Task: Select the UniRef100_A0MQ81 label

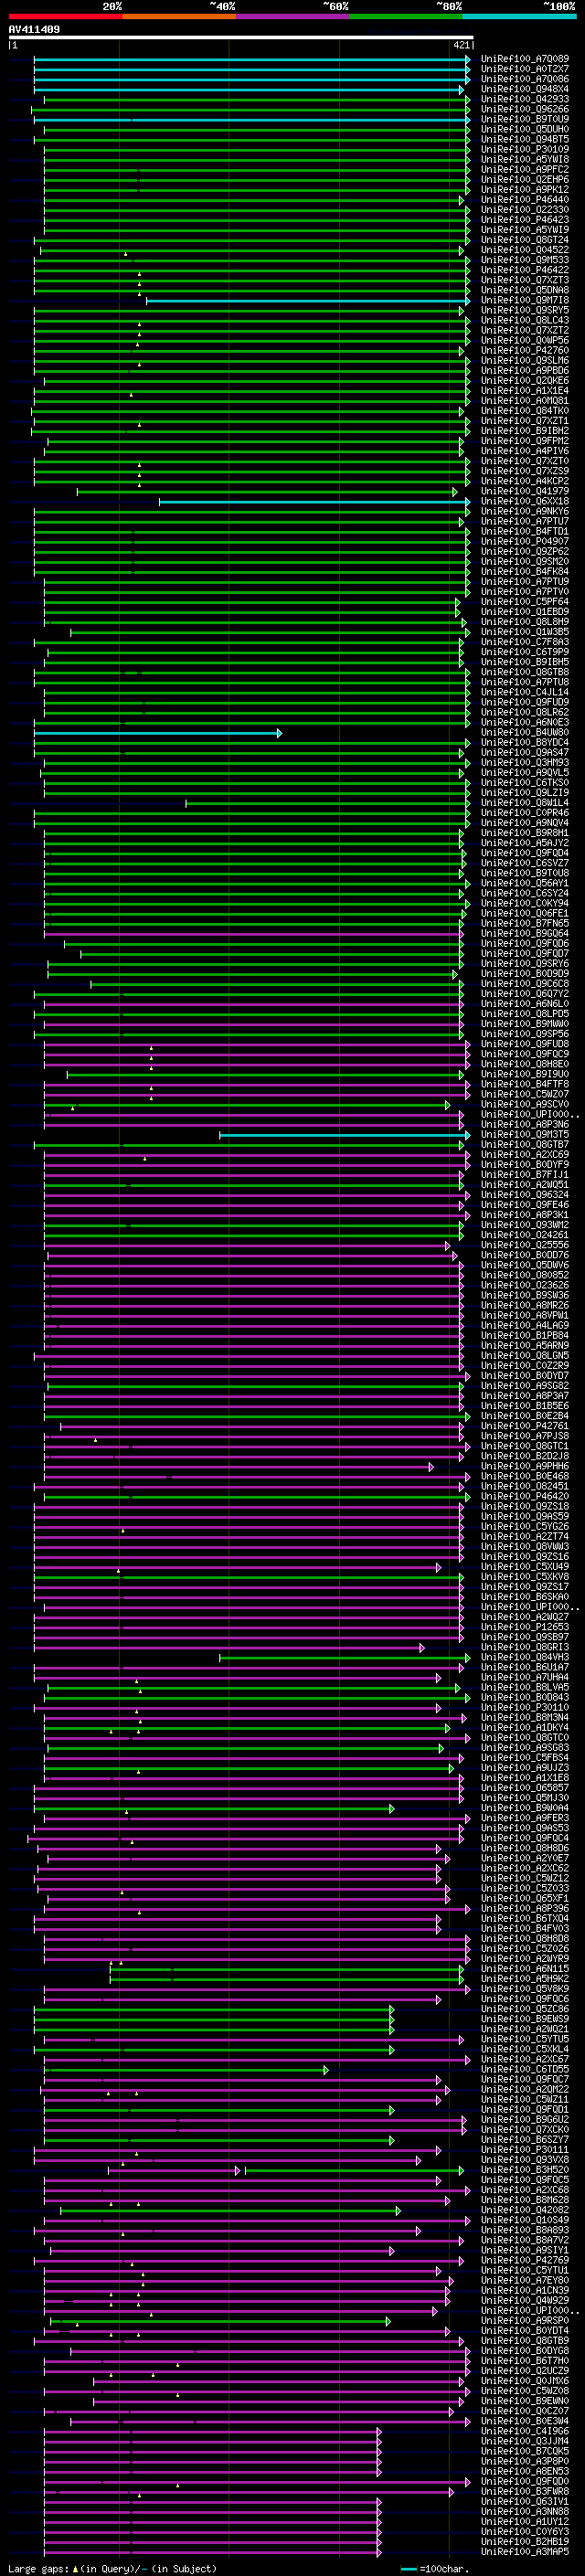Action: [525, 401]
